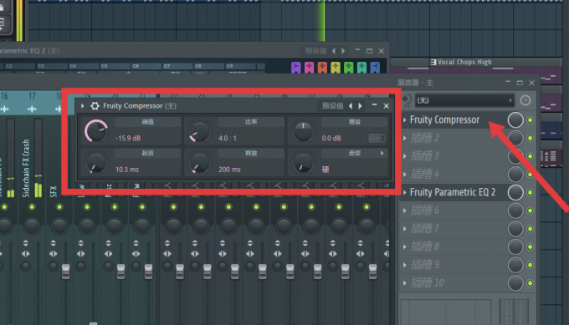Toggle 插槽 2 slot enable LED
The image size is (569, 325).
pyautogui.click(x=531, y=138)
